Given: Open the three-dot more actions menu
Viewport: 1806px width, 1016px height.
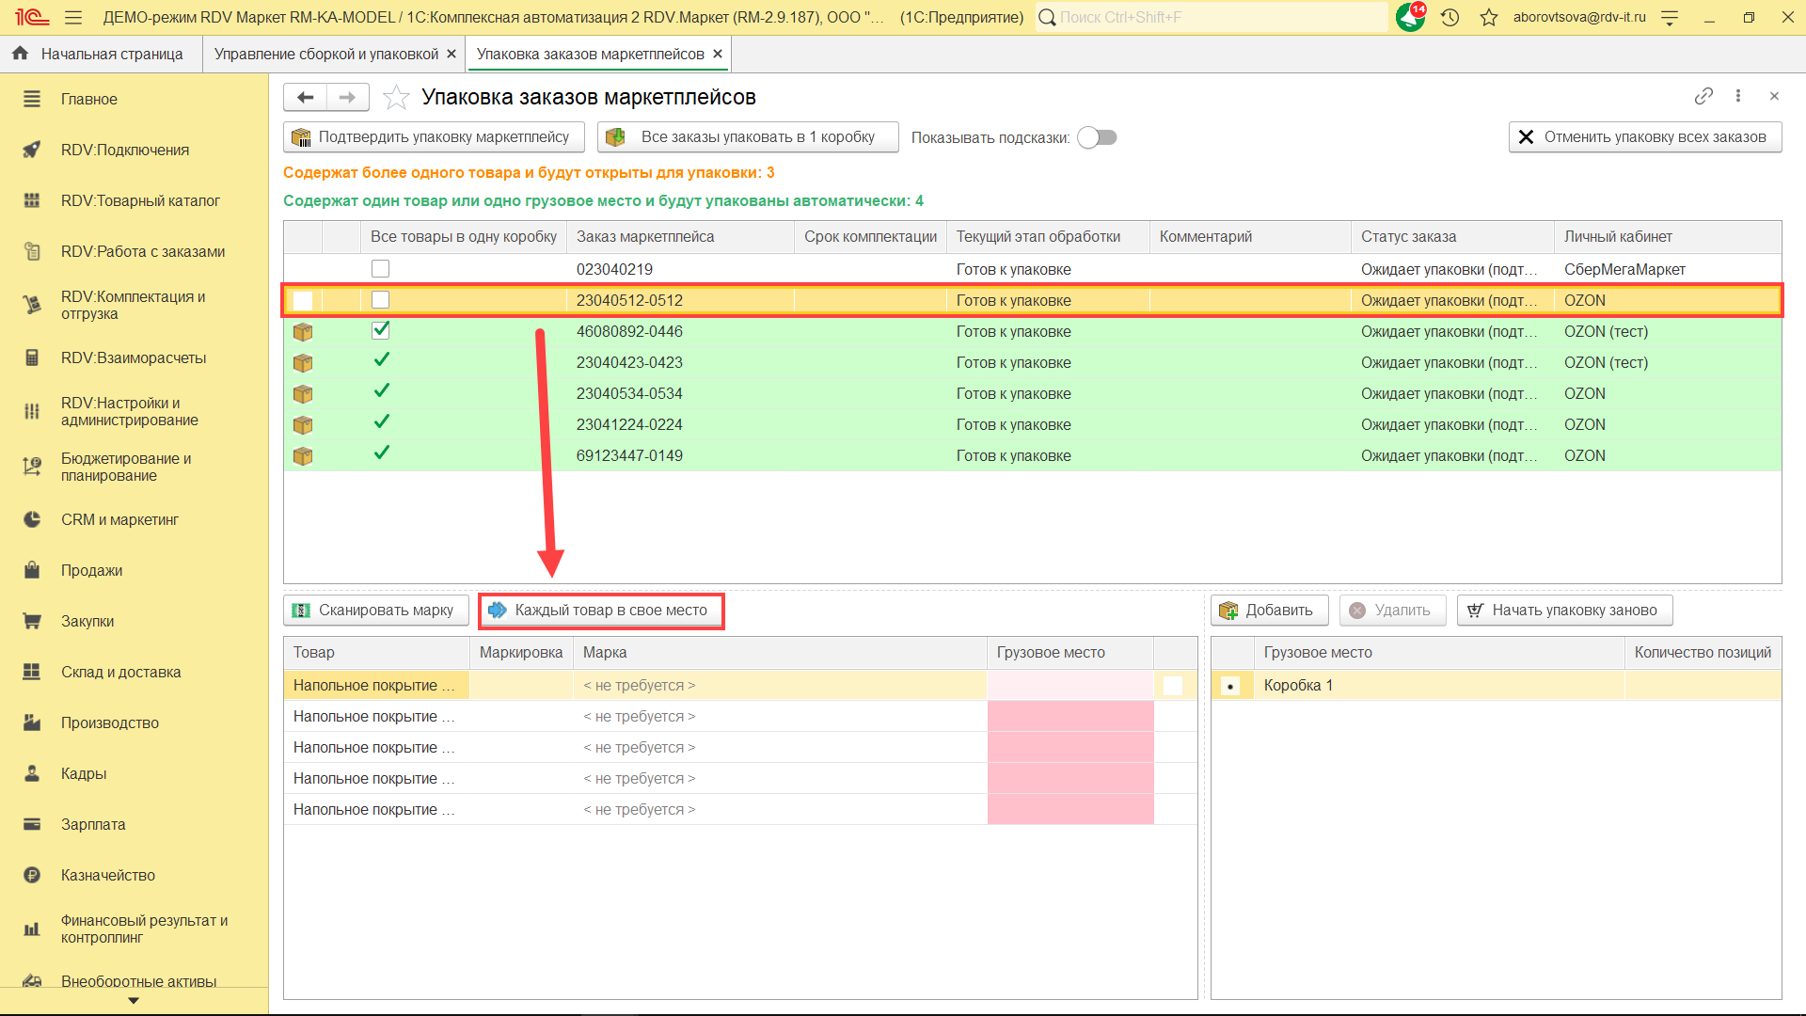Looking at the screenshot, I should click(x=1738, y=96).
